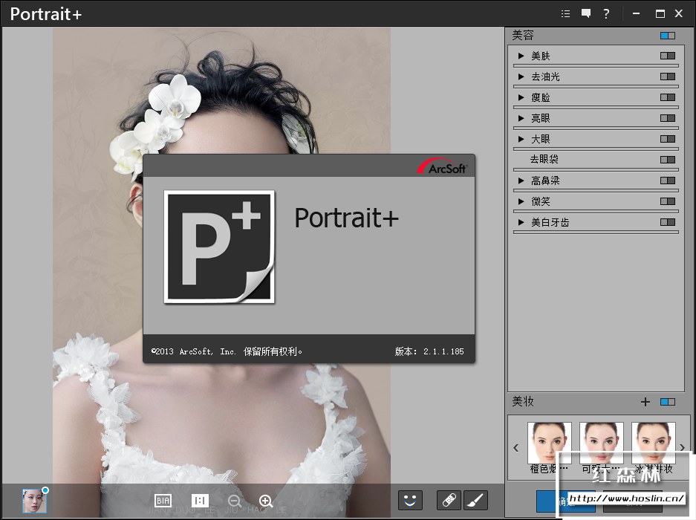Click the smiley face detection button
The height and width of the screenshot is (520, 696).
(410, 501)
